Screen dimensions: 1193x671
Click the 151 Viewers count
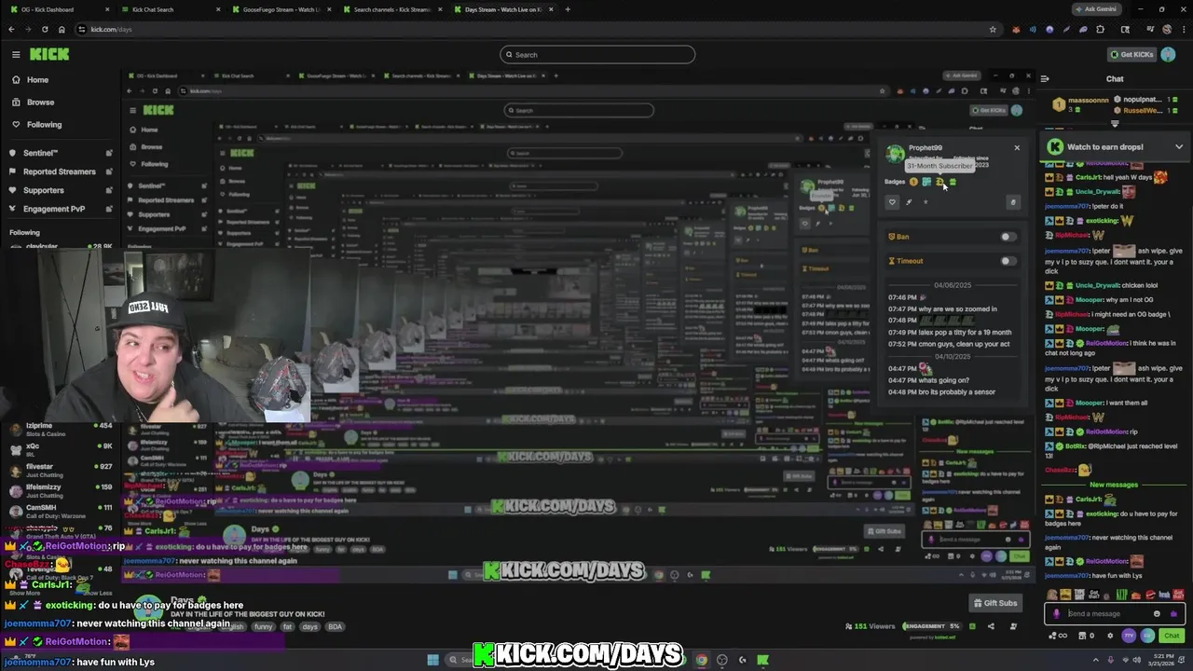(870, 626)
